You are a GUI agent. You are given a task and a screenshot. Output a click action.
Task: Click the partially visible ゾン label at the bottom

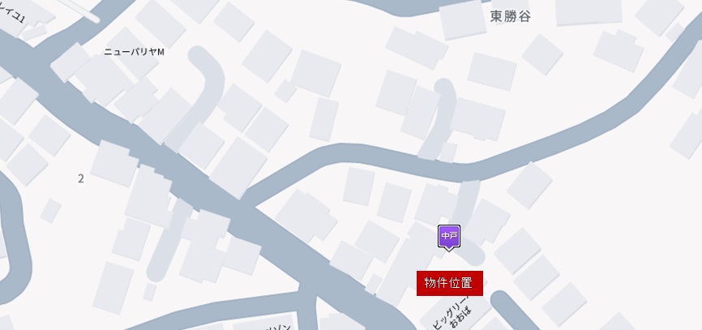(280, 328)
